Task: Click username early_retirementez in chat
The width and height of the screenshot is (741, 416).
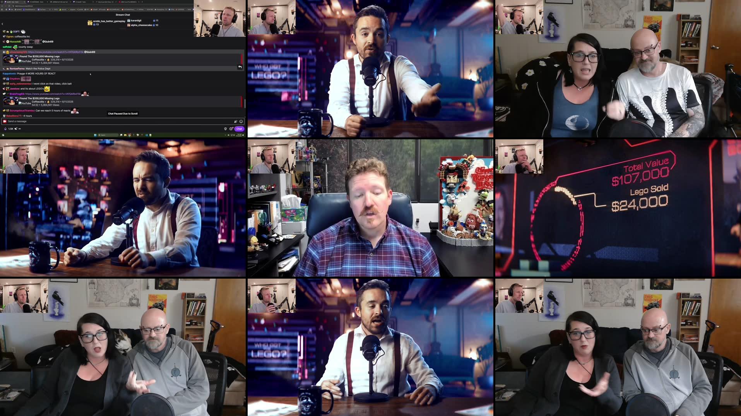Action: [21, 84]
